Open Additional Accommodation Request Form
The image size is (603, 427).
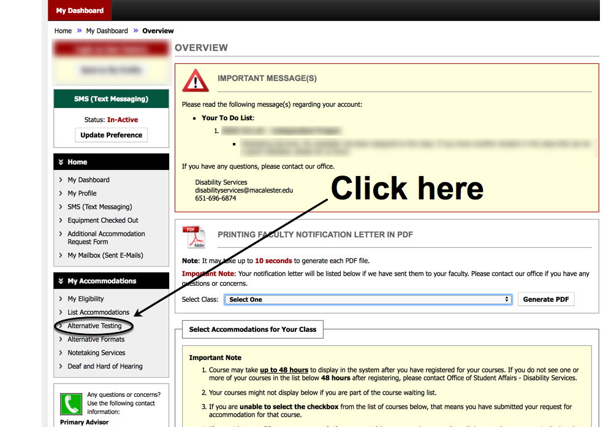coord(106,237)
